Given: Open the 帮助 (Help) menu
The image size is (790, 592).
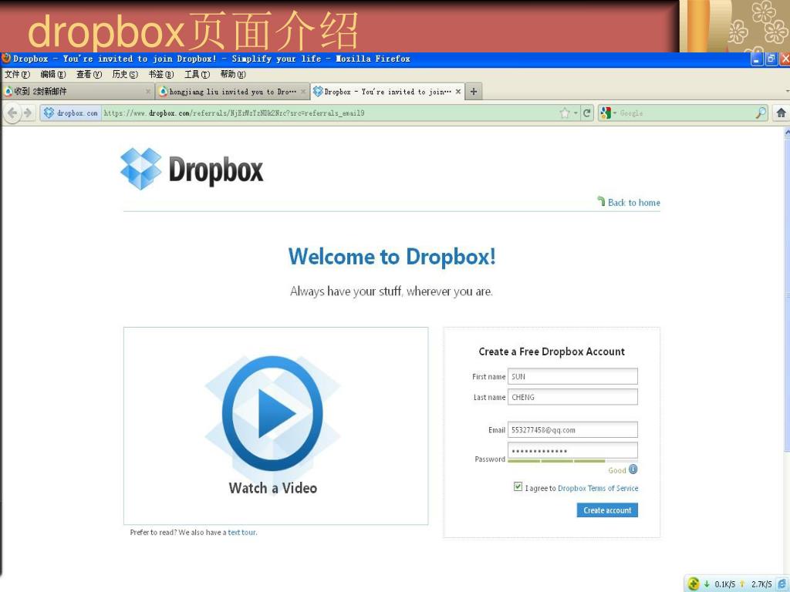Looking at the screenshot, I should [x=233, y=75].
